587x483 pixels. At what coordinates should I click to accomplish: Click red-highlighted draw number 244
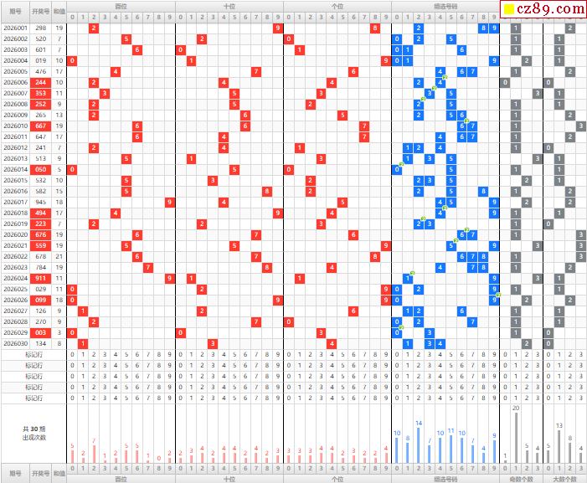coord(41,82)
